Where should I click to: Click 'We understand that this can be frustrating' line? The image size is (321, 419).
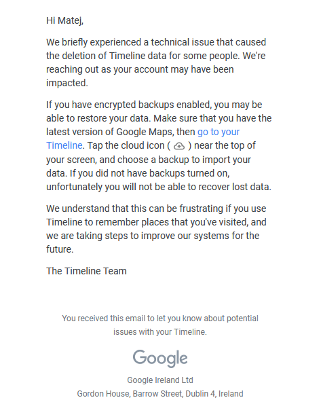coord(156,208)
